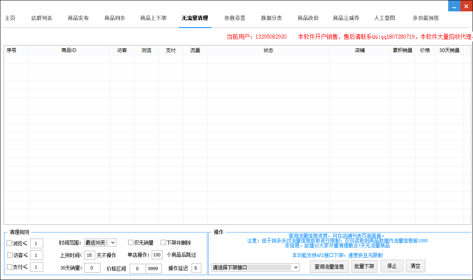Check the 支付≤ rule checkbox
This screenshot has height=280, width=473.
9,267
